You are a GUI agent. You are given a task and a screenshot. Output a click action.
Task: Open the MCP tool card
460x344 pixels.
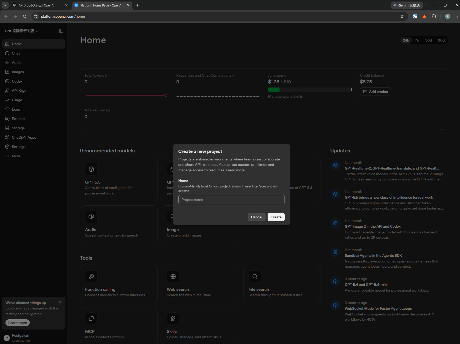(119, 326)
